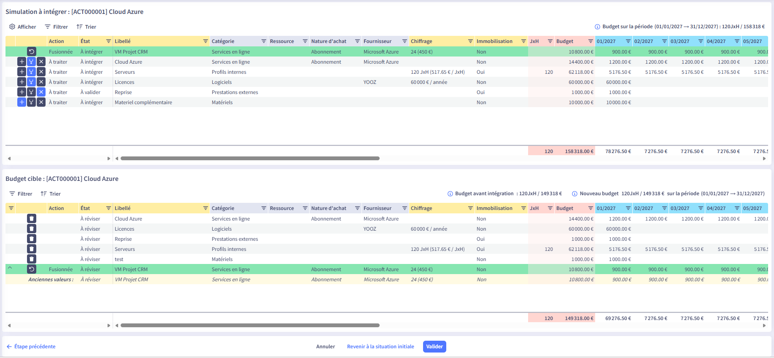Screen dimensions: 774x358
Task: Click the simulation table's horizontal scrollbar
Action: [250, 159]
